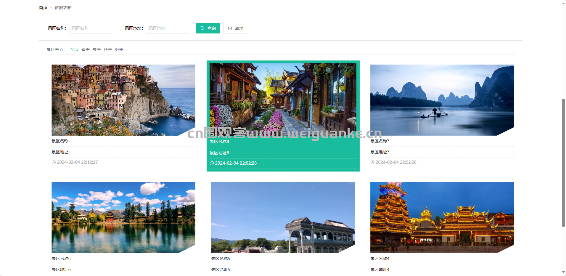Click the 景区地址5 text

point(221,269)
